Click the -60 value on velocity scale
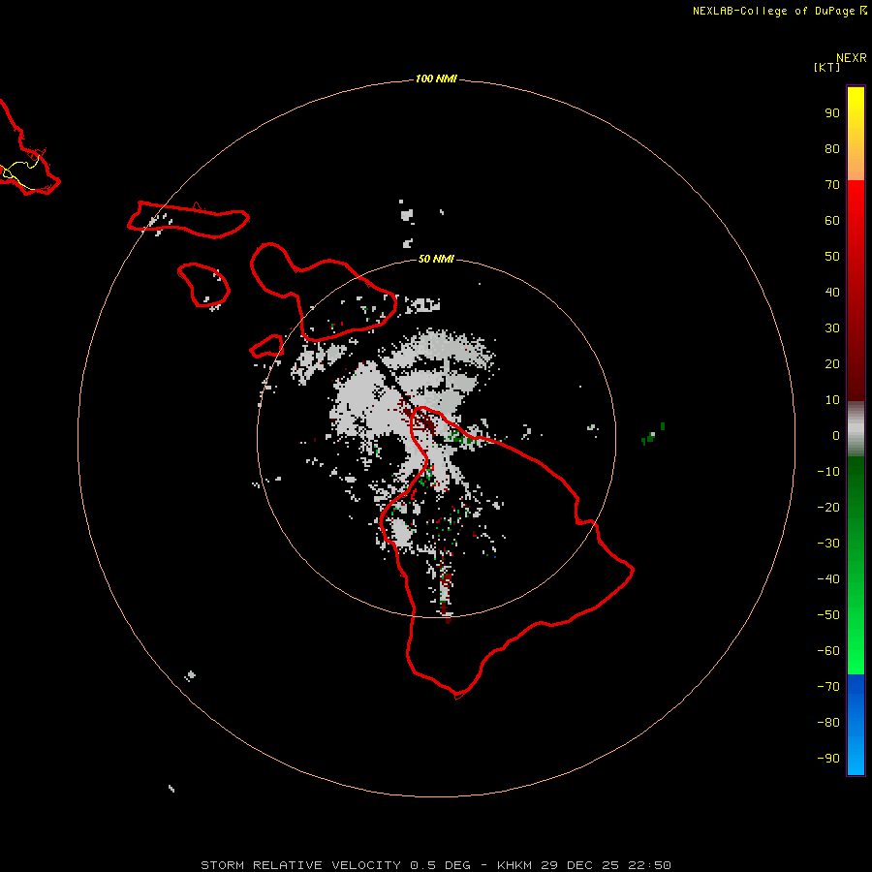This screenshot has height=872, width=872. click(828, 651)
